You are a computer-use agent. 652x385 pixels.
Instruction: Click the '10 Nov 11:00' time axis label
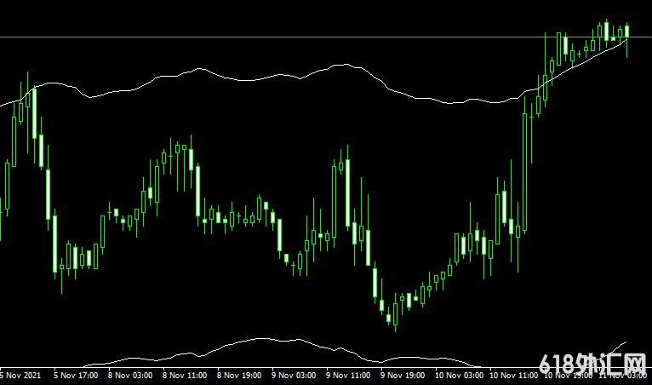[x=513, y=376]
